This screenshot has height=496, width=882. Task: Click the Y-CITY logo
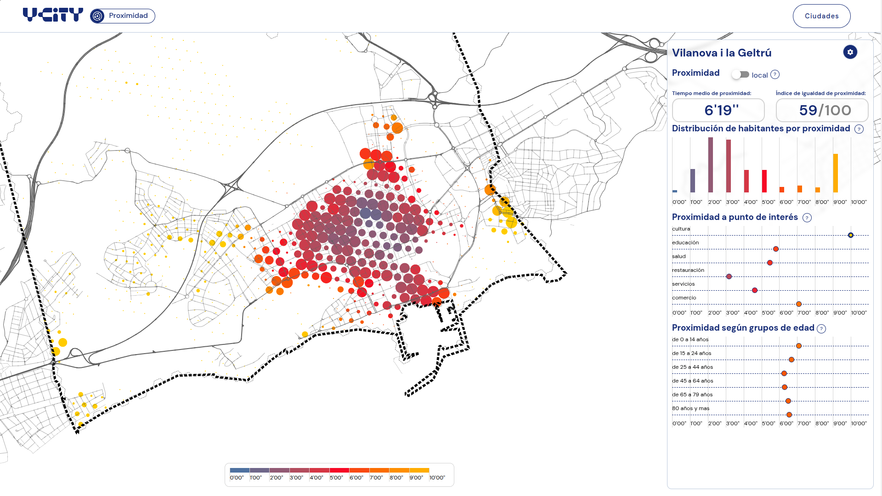[x=53, y=15]
